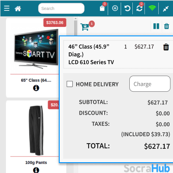The width and height of the screenshot is (173, 173).
Task: Empty cart with teal trash icon
Action: click(x=167, y=26)
